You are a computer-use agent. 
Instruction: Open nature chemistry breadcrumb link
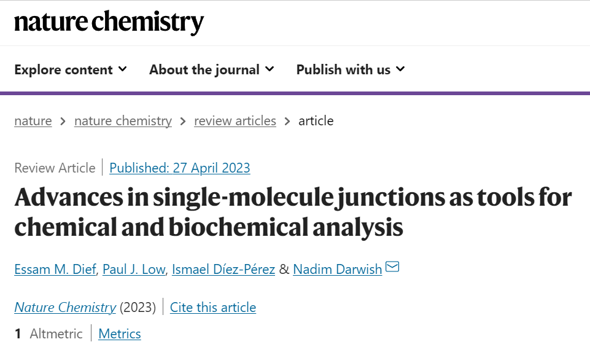click(x=123, y=121)
